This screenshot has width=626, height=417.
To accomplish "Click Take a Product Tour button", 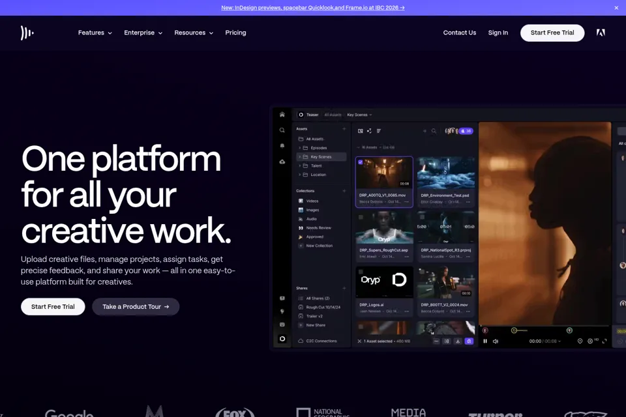I will (x=136, y=306).
